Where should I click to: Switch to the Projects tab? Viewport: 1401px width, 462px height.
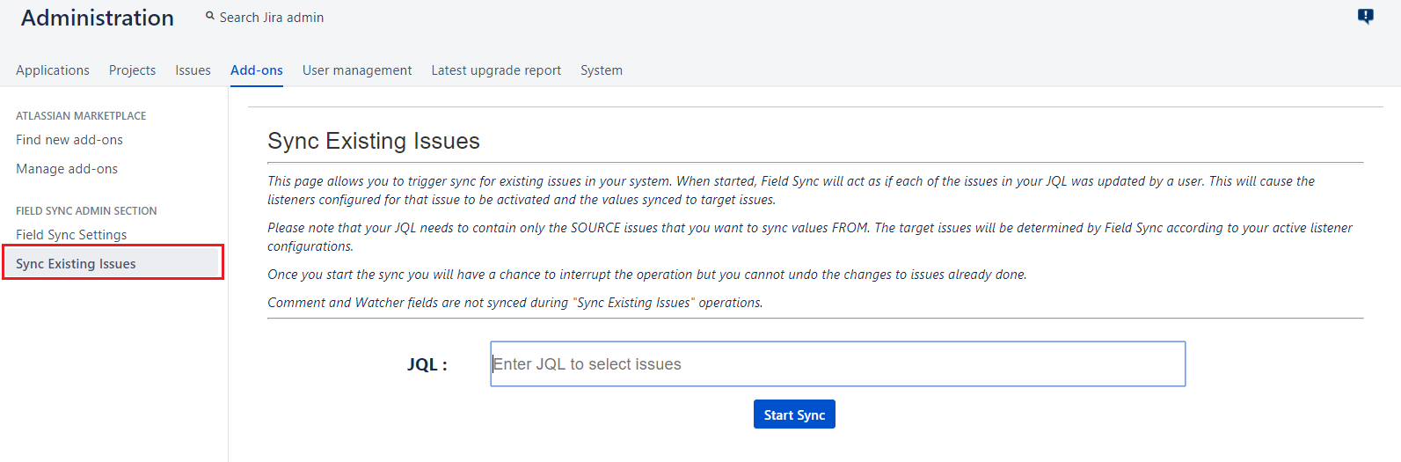(x=132, y=70)
